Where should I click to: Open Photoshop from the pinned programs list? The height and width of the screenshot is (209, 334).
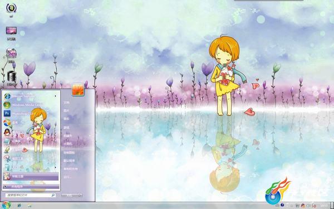point(31,114)
